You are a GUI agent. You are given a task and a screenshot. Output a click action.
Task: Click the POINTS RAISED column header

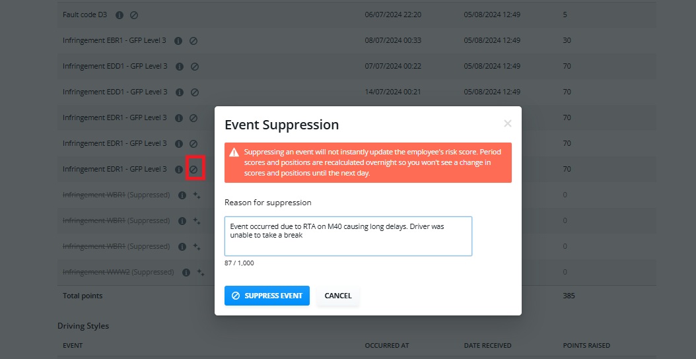[586, 345]
